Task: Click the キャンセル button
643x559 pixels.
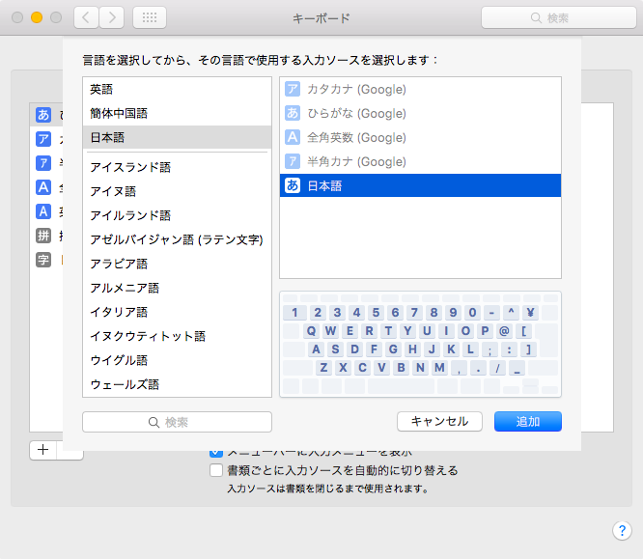Action: coord(439,422)
